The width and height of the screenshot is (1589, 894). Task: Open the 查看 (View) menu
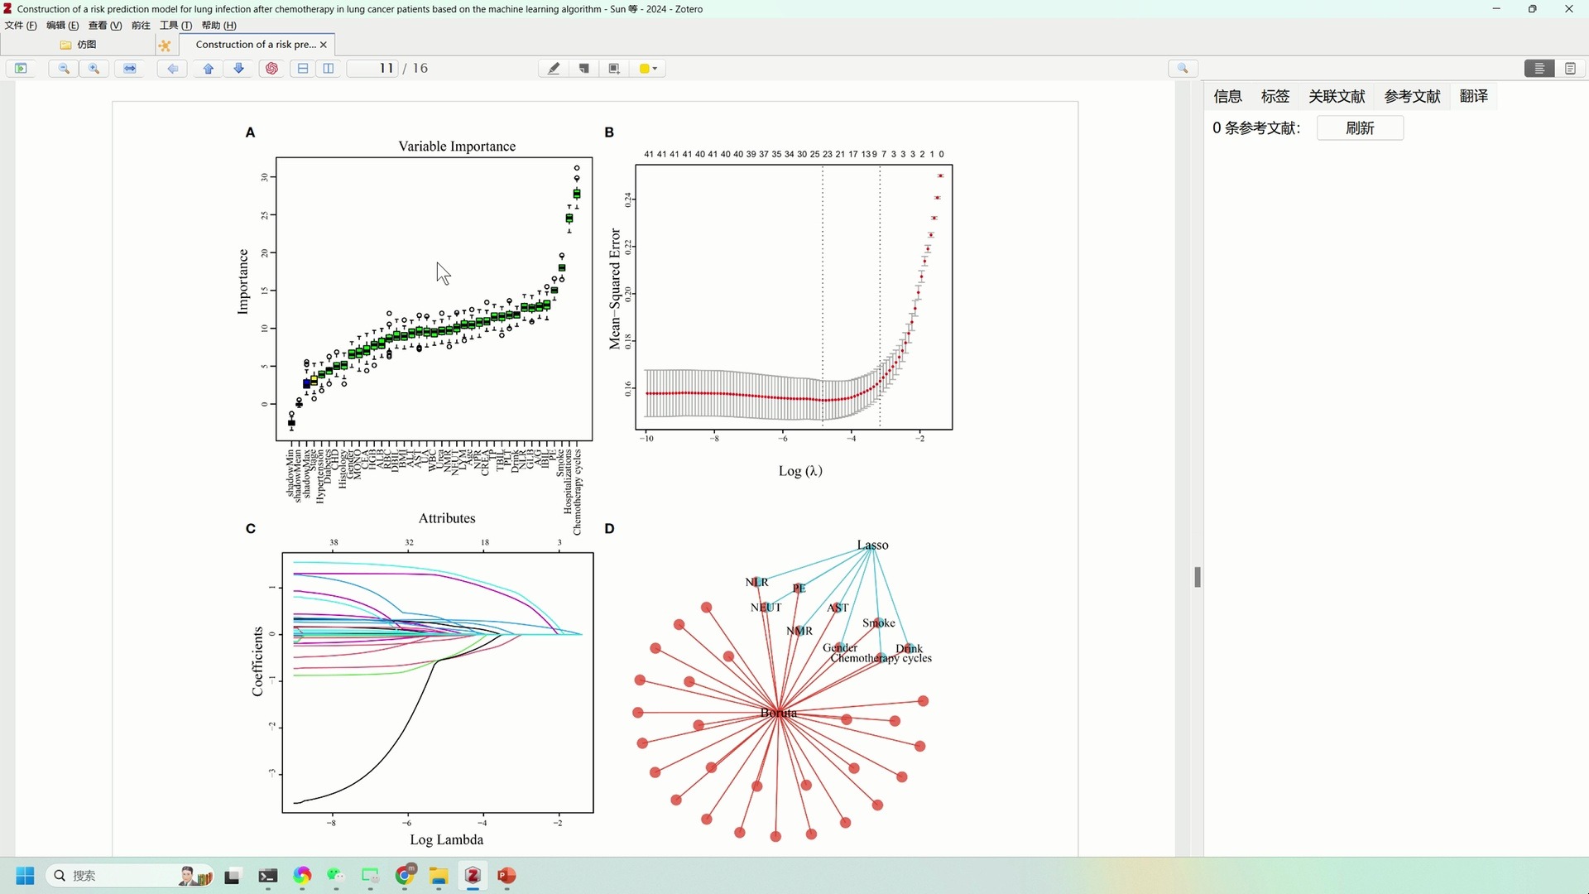coord(105,26)
